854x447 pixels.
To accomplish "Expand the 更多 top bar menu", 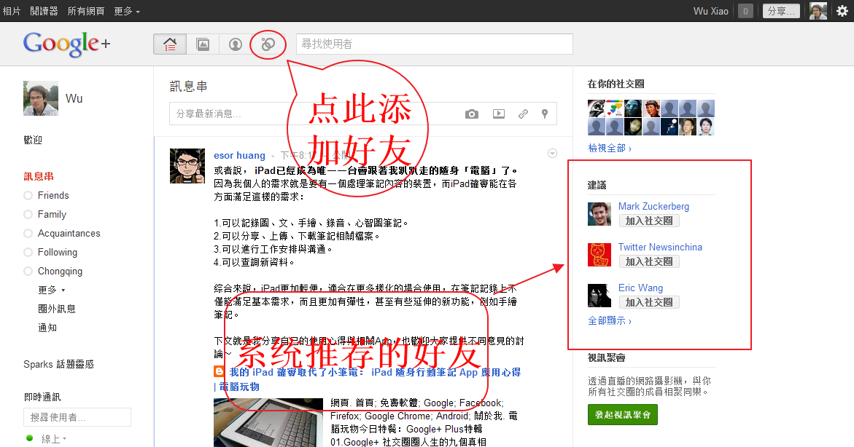I will tap(127, 11).
